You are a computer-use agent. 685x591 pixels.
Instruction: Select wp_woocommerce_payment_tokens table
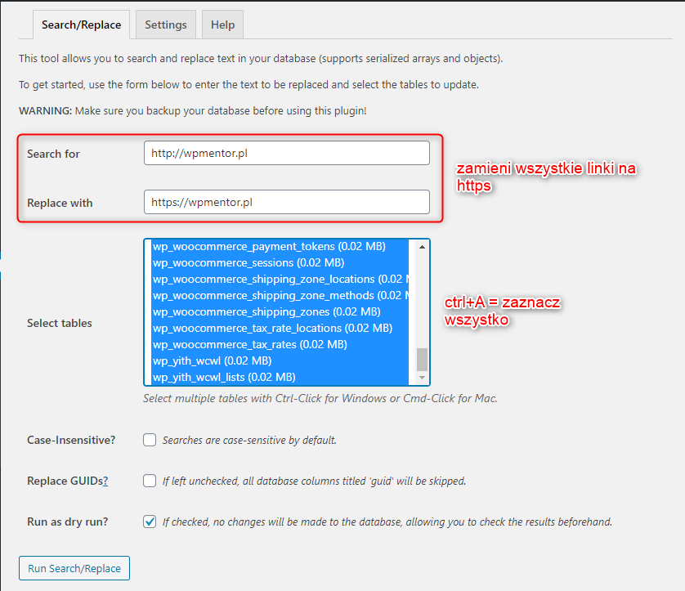point(269,247)
